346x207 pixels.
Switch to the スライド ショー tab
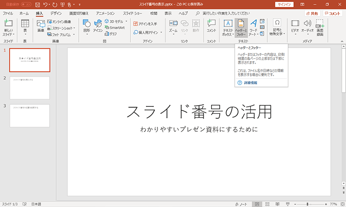pyautogui.click(x=132, y=14)
